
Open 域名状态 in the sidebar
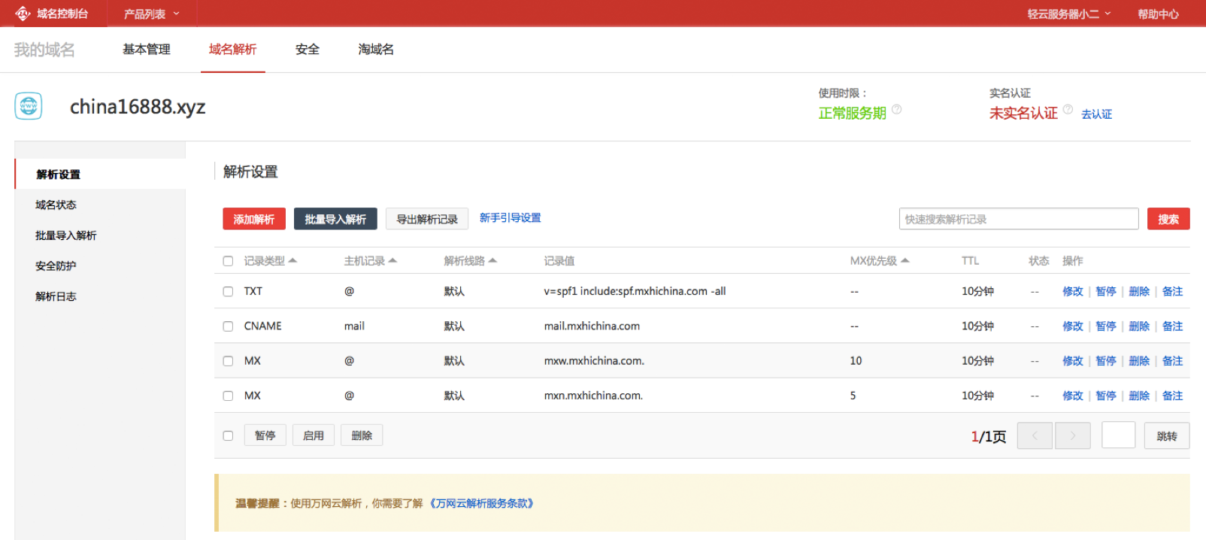click(x=56, y=205)
